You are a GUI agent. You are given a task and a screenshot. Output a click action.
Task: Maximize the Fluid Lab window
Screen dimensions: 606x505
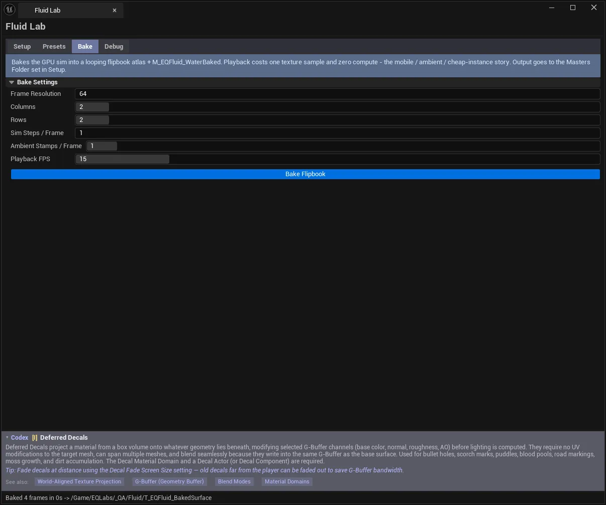click(573, 8)
